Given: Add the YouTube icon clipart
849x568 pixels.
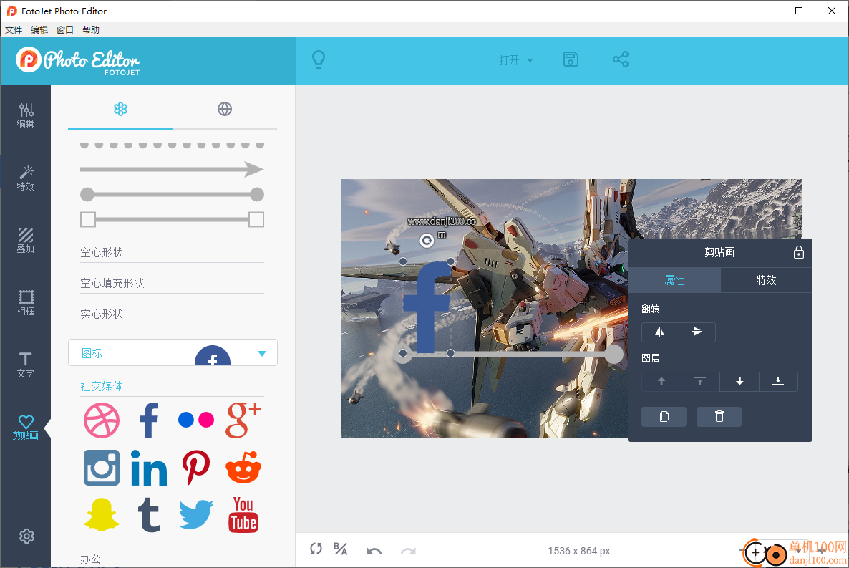Looking at the screenshot, I should pyautogui.click(x=243, y=515).
